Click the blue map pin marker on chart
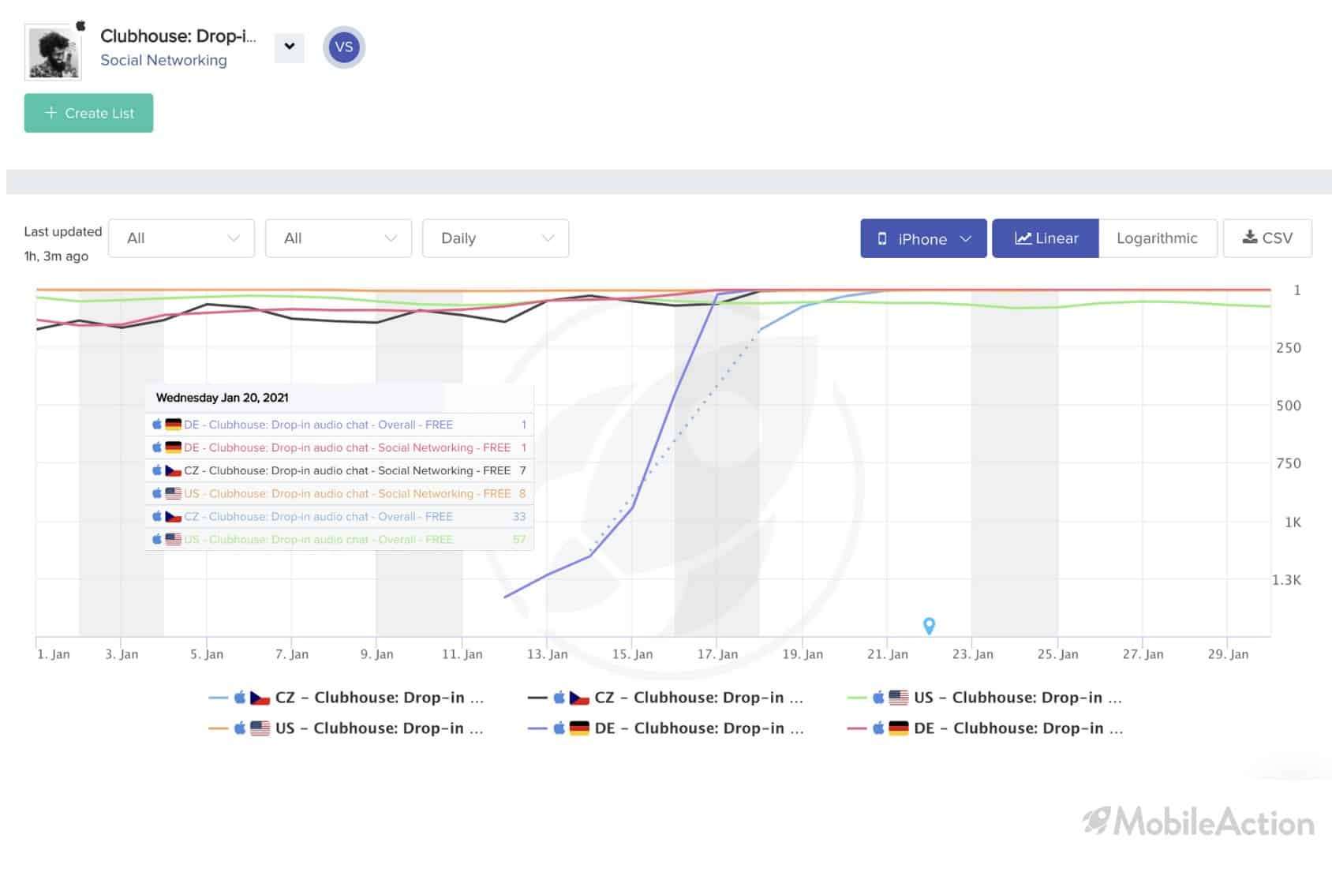 pos(929,626)
